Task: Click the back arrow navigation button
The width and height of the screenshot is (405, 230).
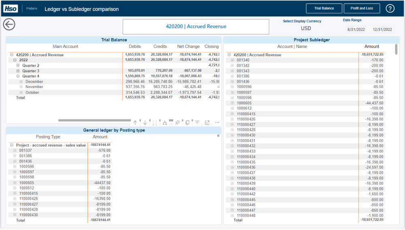Action: click(x=9, y=24)
